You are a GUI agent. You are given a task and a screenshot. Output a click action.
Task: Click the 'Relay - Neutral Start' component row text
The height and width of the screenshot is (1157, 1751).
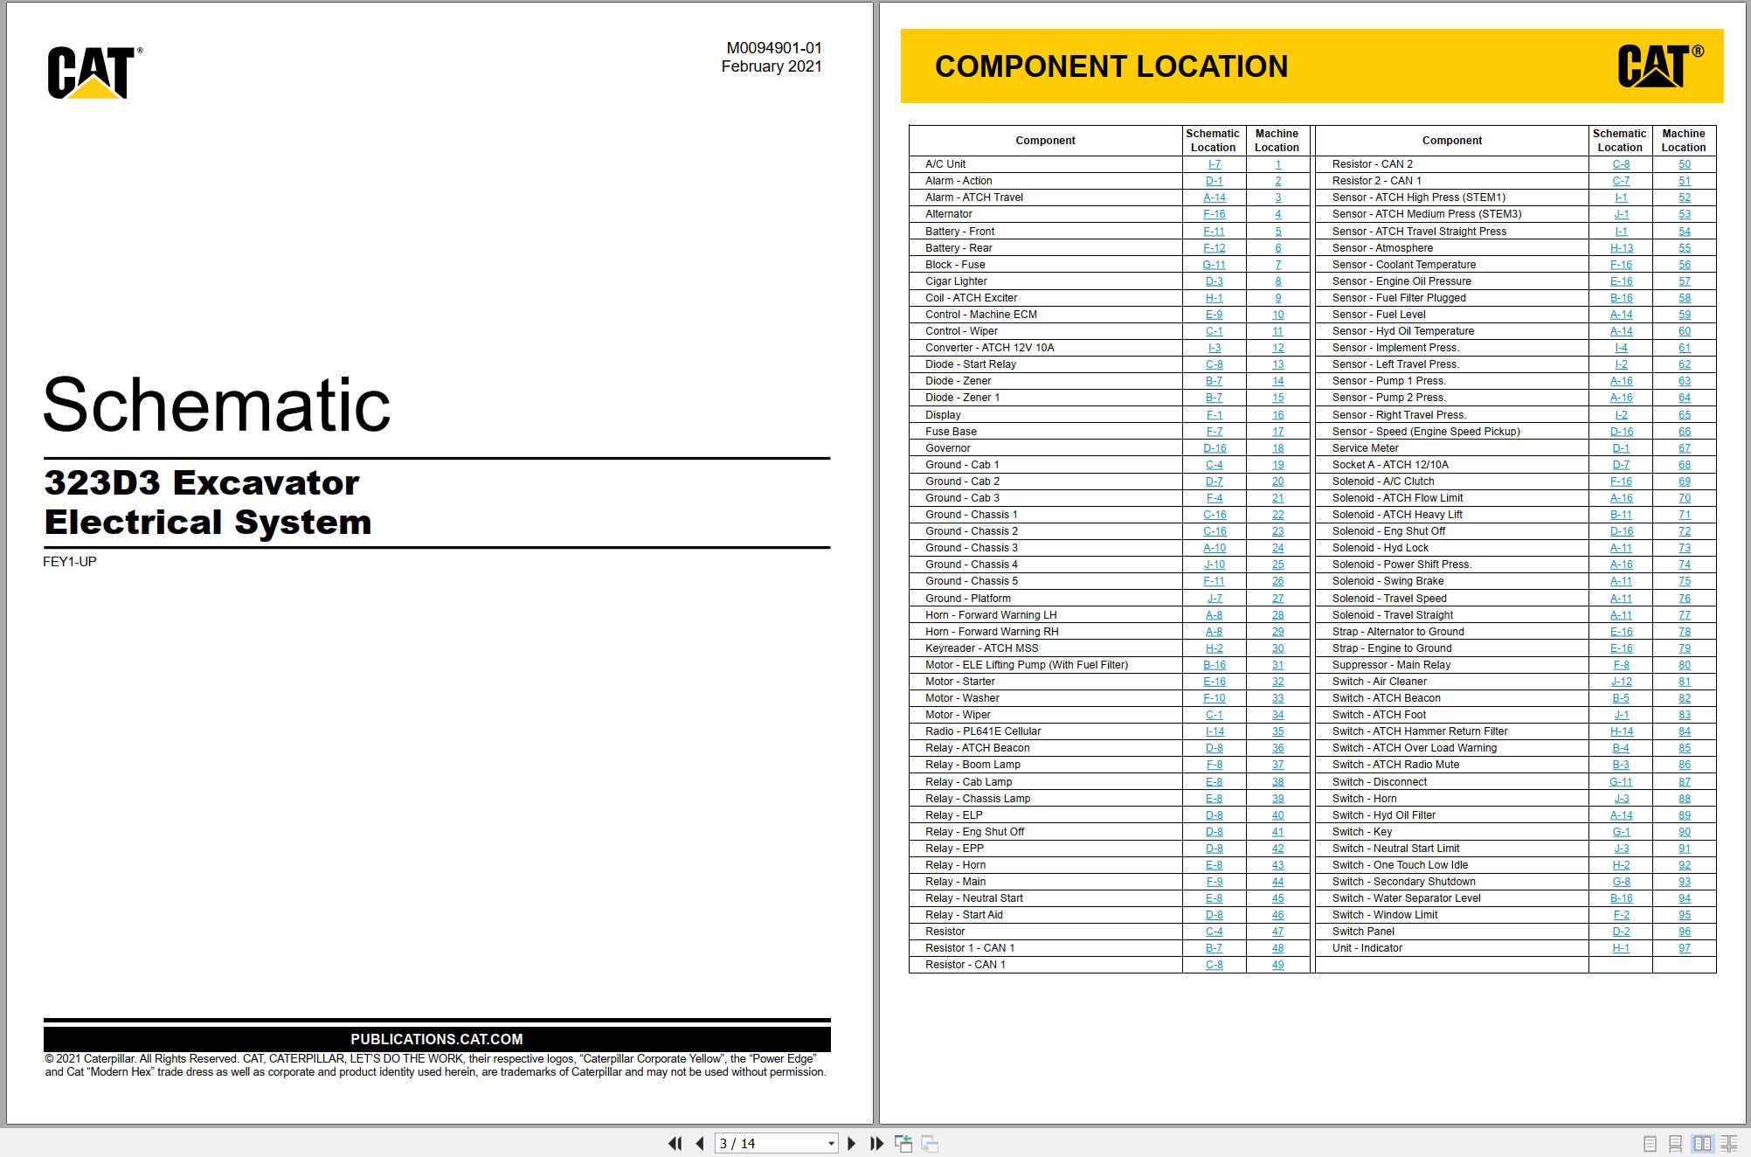(x=973, y=898)
